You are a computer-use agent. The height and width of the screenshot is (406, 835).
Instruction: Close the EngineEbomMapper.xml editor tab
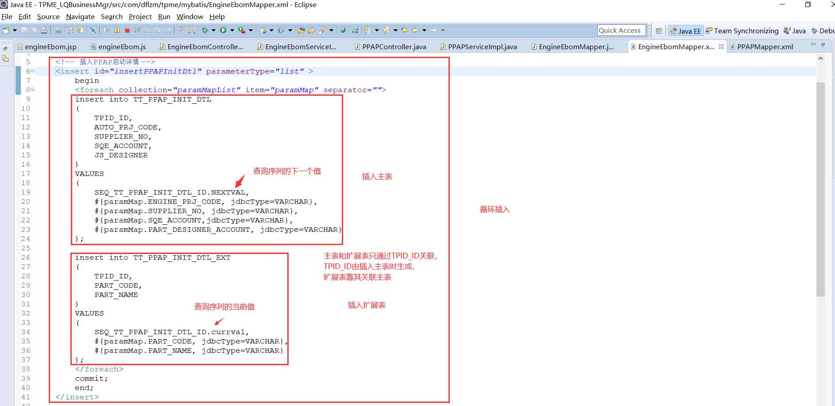click(721, 46)
